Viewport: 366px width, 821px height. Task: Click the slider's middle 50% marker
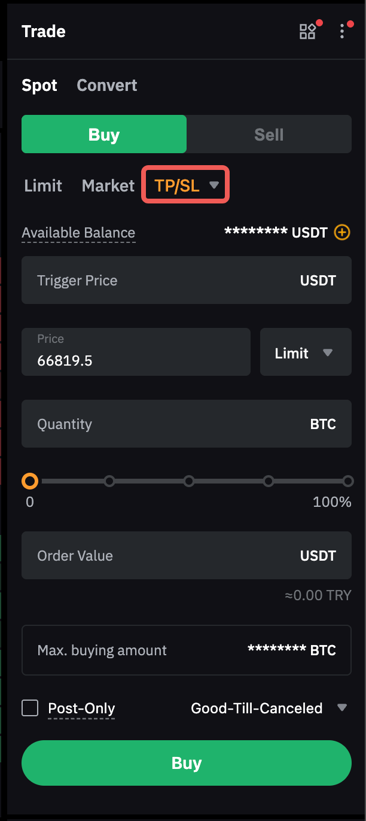[189, 481]
